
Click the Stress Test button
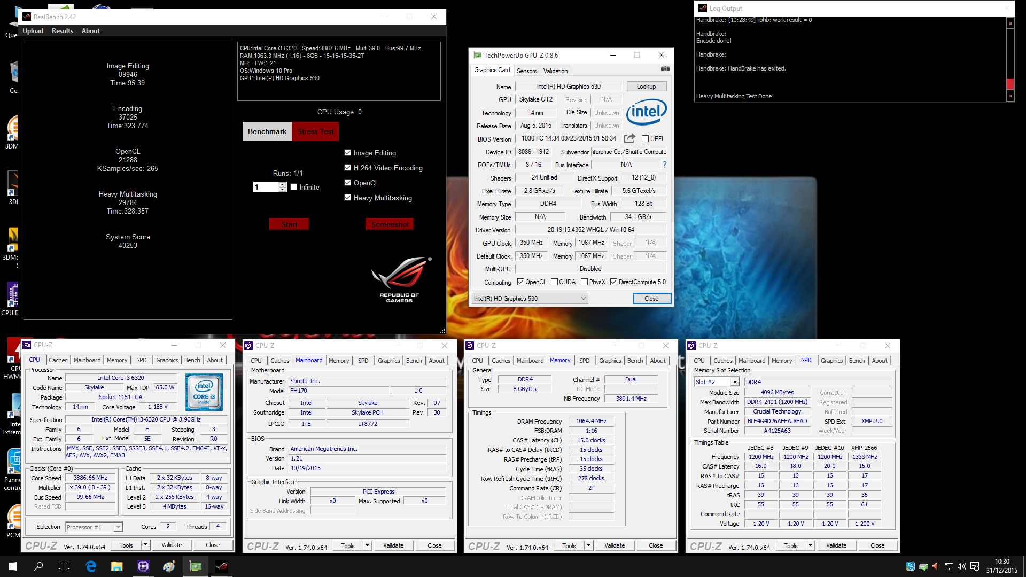point(315,131)
